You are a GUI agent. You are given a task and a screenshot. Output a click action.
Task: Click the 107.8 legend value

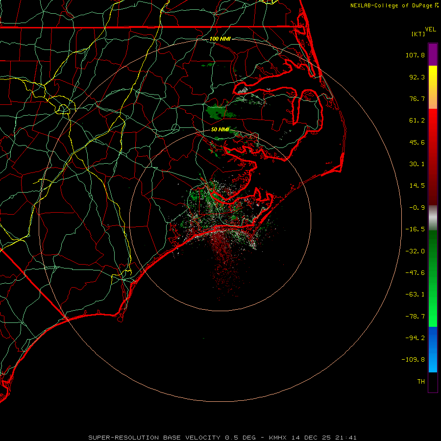click(x=415, y=55)
